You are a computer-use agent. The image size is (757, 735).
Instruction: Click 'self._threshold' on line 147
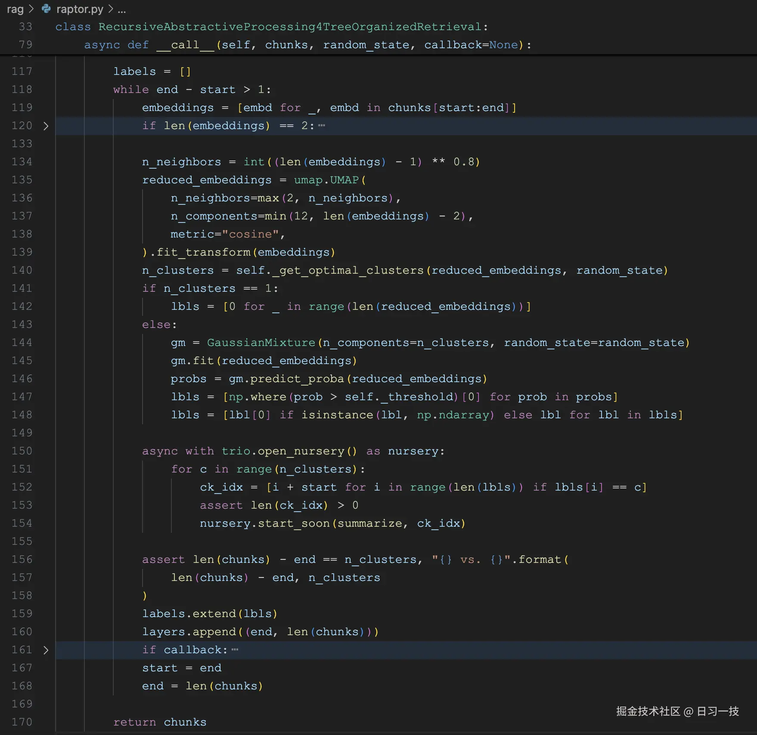tap(399, 397)
